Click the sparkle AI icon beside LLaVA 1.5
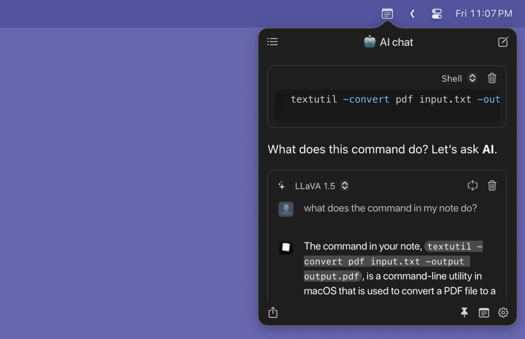This screenshot has width=525, height=339. (x=282, y=186)
